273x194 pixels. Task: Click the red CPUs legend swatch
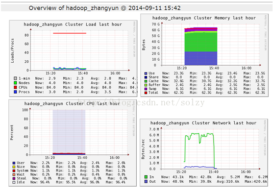pyautogui.click(x=15, y=87)
